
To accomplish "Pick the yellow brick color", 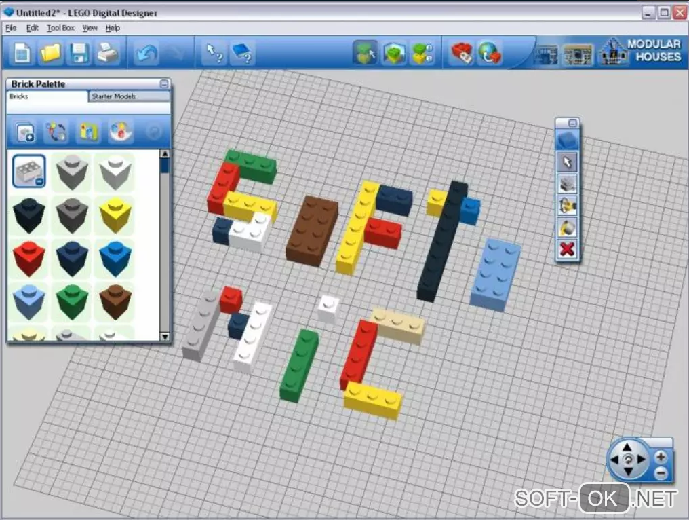I will point(115,215).
